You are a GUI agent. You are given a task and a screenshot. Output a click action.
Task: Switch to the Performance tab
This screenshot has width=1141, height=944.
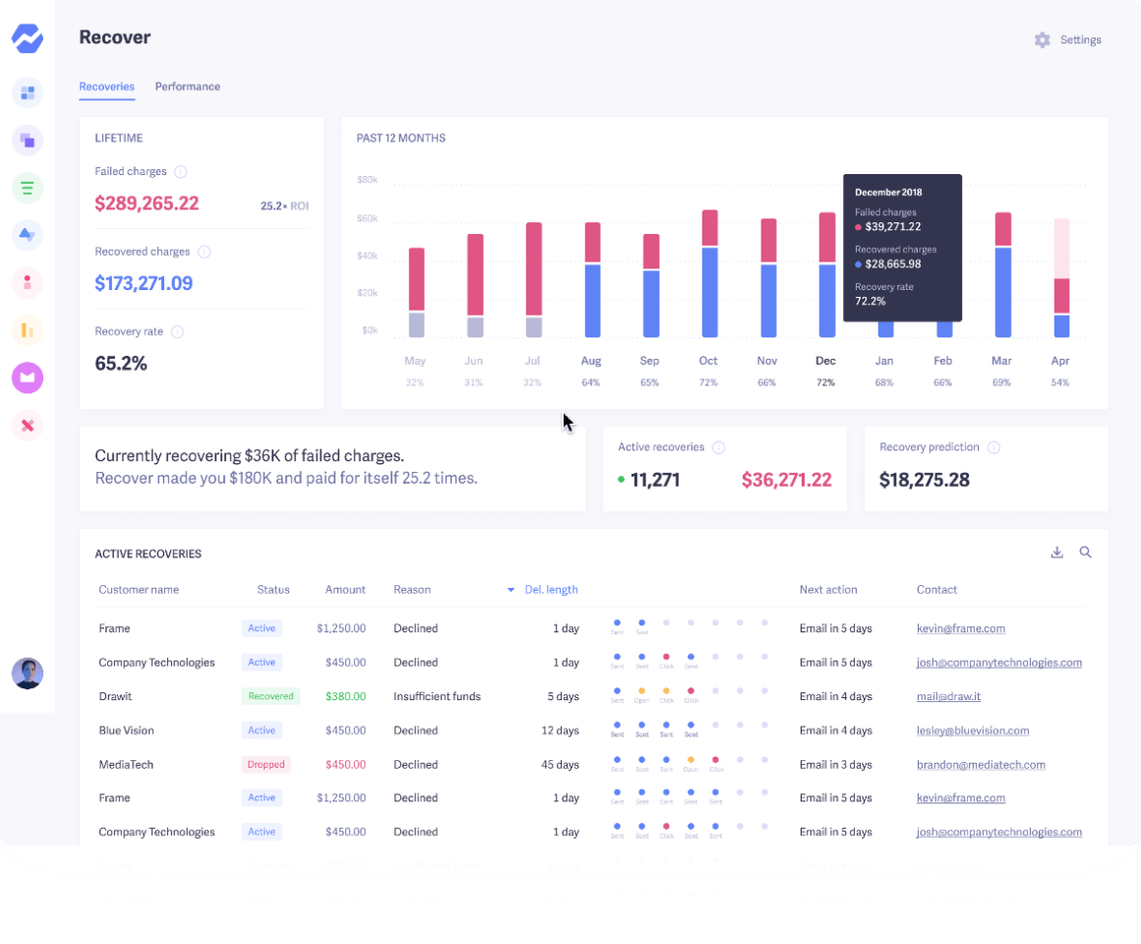point(187,87)
